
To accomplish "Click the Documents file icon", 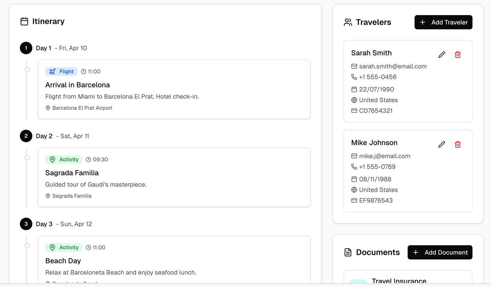I will point(348,252).
